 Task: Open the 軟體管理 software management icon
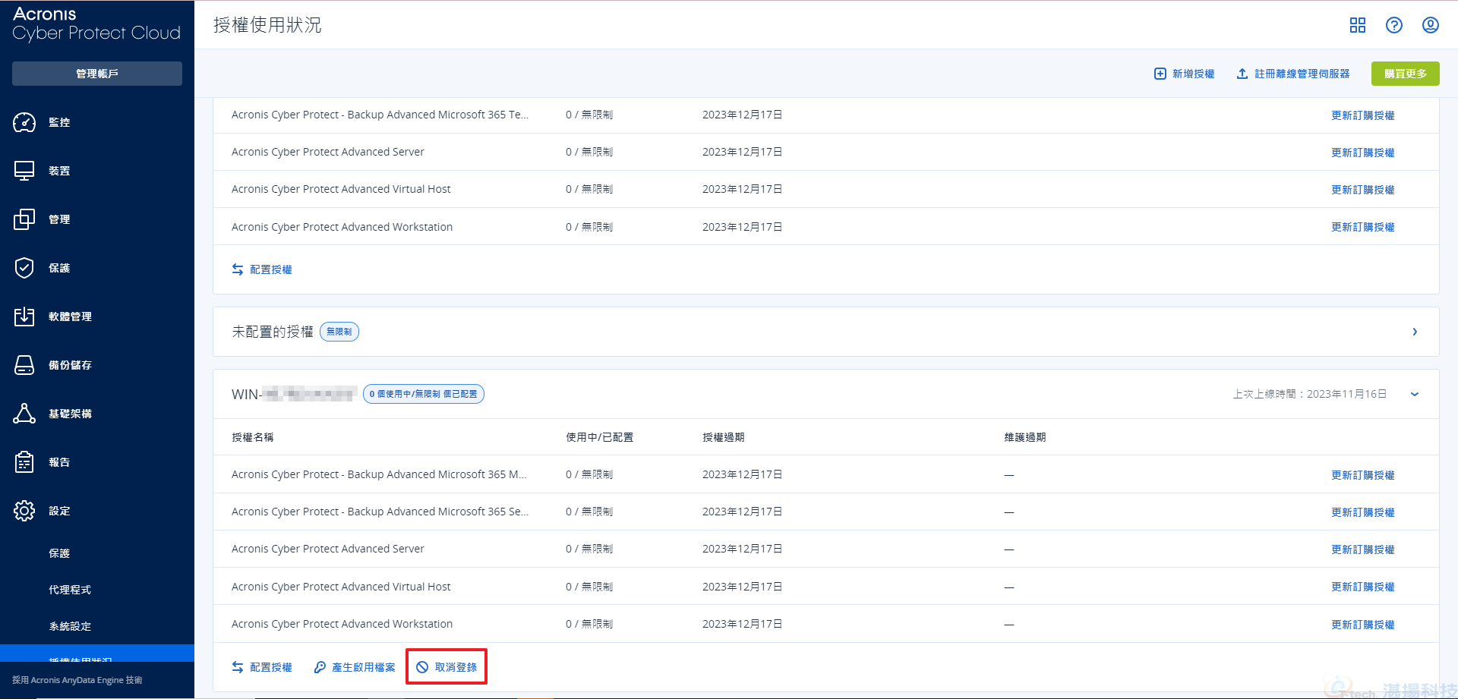pyautogui.click(x=24, y=316)
